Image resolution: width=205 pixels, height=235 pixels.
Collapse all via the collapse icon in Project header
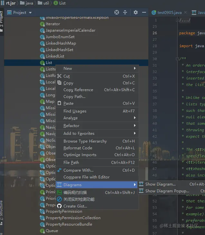125,12
